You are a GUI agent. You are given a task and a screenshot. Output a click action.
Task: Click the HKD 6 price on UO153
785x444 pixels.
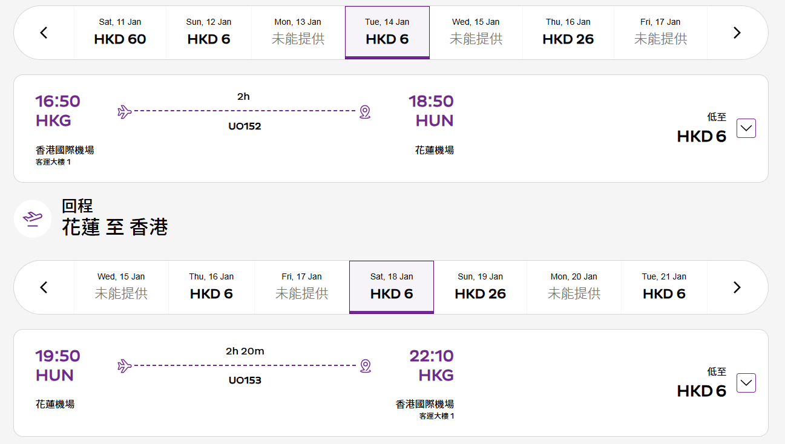[701, 391]
